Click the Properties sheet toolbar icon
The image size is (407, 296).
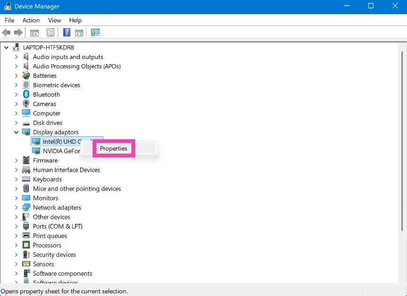[x=51, y=33]
